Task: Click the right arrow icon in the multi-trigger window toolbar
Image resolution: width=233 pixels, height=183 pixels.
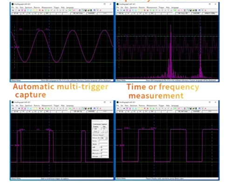Action: point(19,108)
